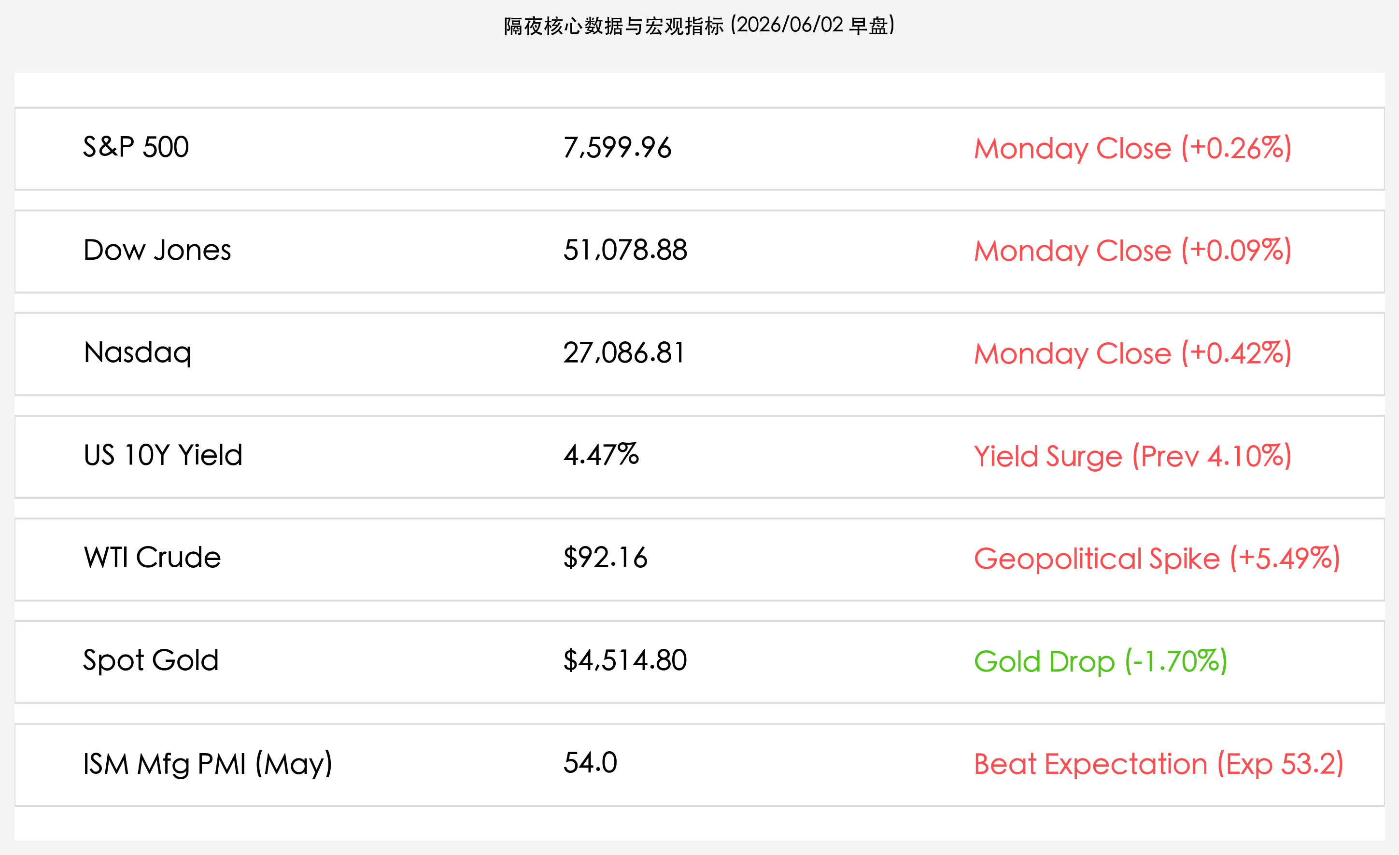Click the S&P 500 row label
The height and width of the screenshot is (855, 1399).
coord(136,147)
